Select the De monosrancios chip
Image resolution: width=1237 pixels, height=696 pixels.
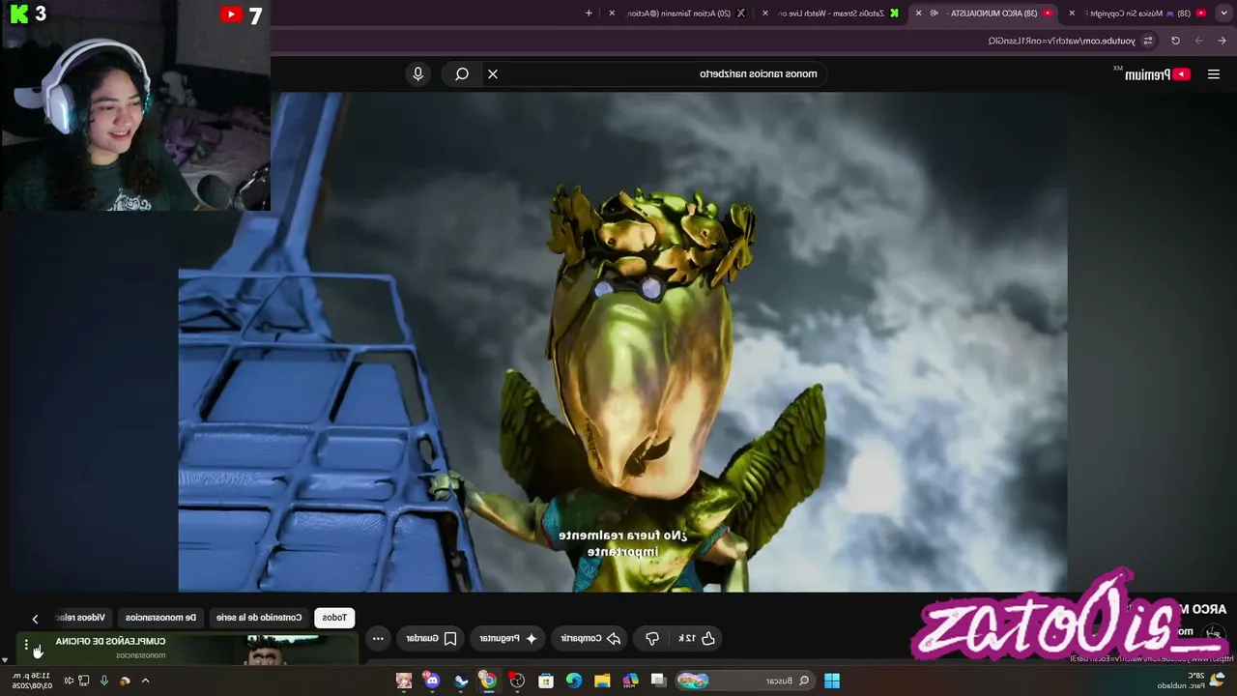pyautogui.click(x=160, y=617)
